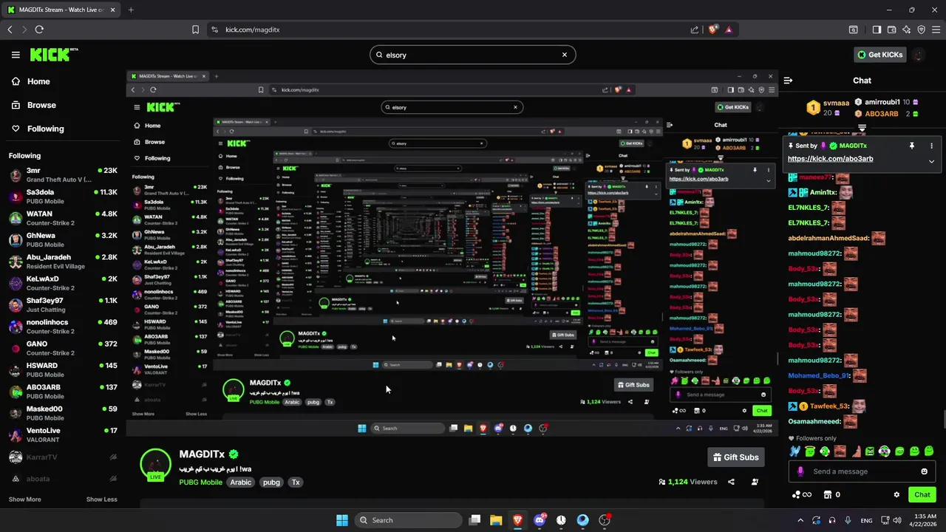
Task: Collapse sidebar list with Show Less
Action: coord(101,499)
